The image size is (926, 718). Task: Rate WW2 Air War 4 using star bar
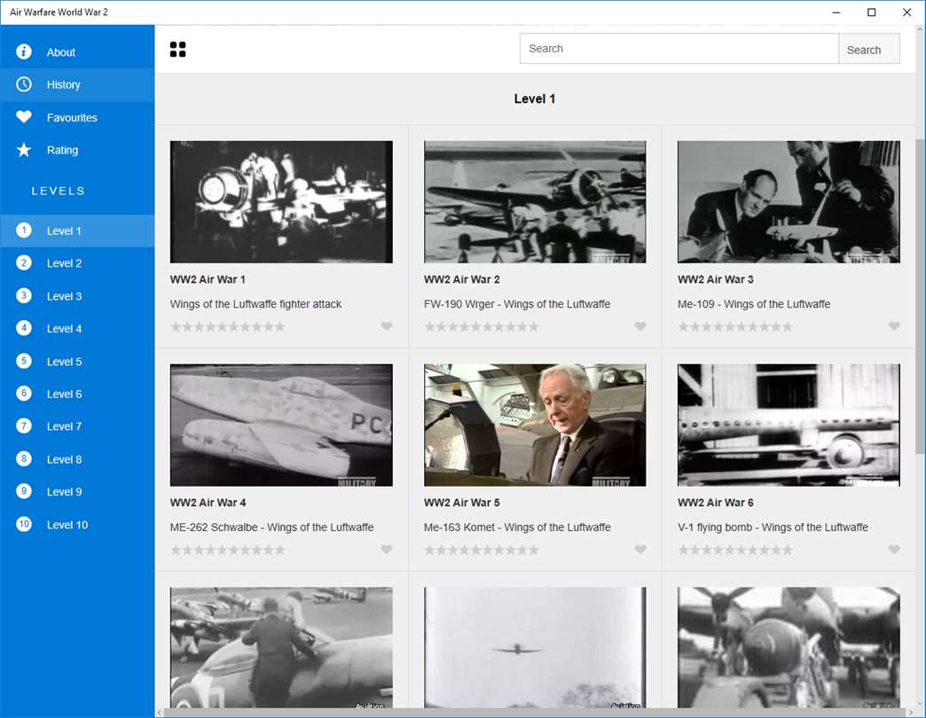click(228, 550)
